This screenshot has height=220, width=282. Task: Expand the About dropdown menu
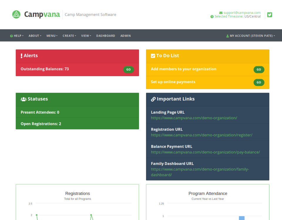click(35, 36)
